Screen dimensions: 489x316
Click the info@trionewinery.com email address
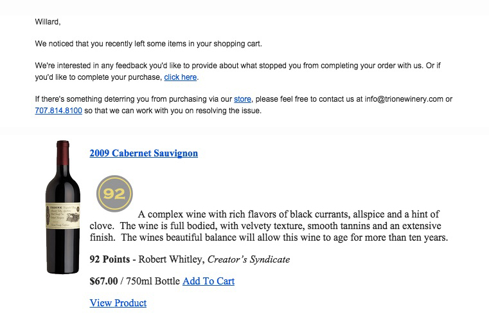404,99
